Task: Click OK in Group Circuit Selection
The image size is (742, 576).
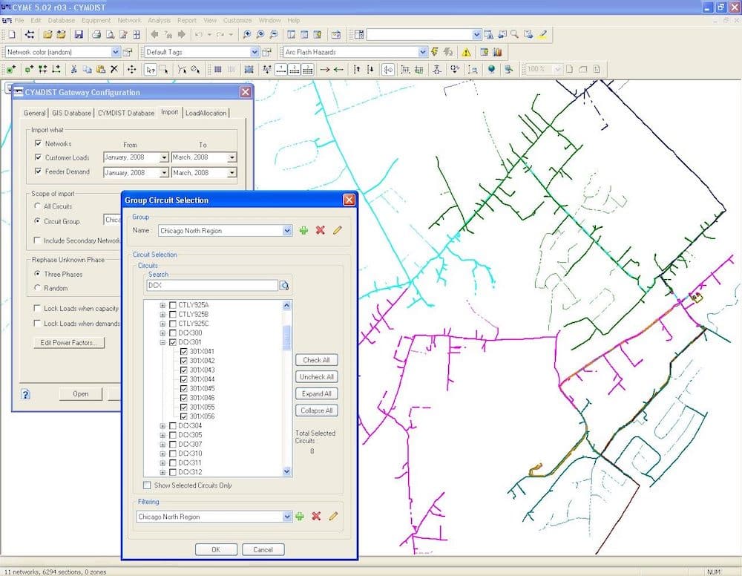Action: point(216,549)
